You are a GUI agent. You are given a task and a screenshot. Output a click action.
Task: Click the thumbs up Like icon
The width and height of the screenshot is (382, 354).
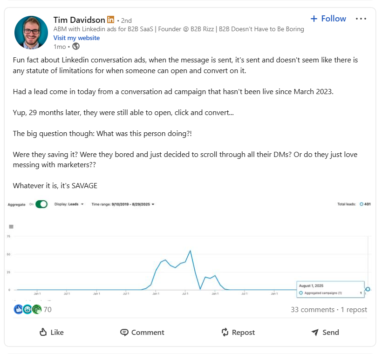42,332
